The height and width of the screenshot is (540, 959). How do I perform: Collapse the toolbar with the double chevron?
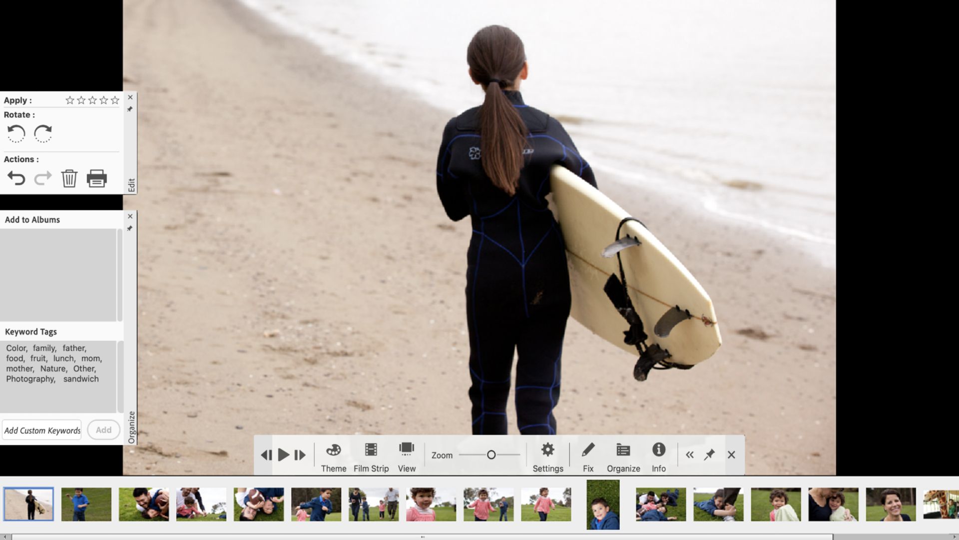[690, 455]
